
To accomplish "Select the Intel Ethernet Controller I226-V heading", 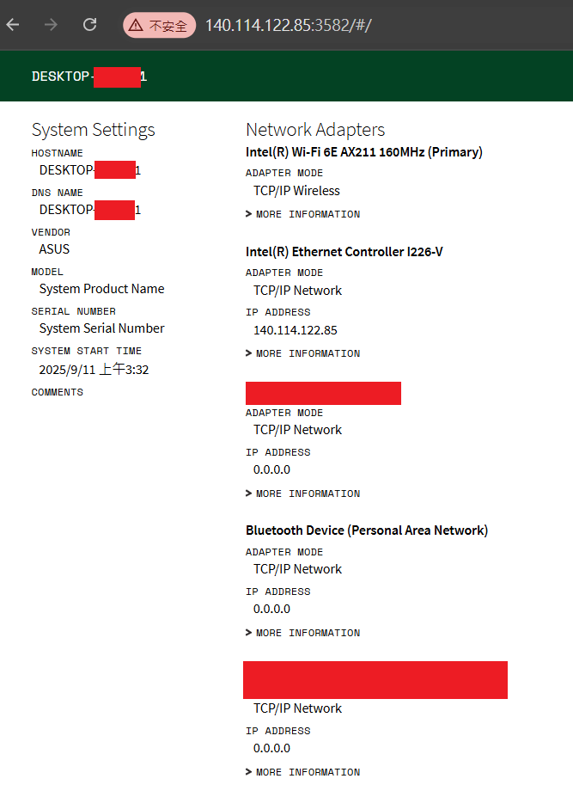I will 344,252.
